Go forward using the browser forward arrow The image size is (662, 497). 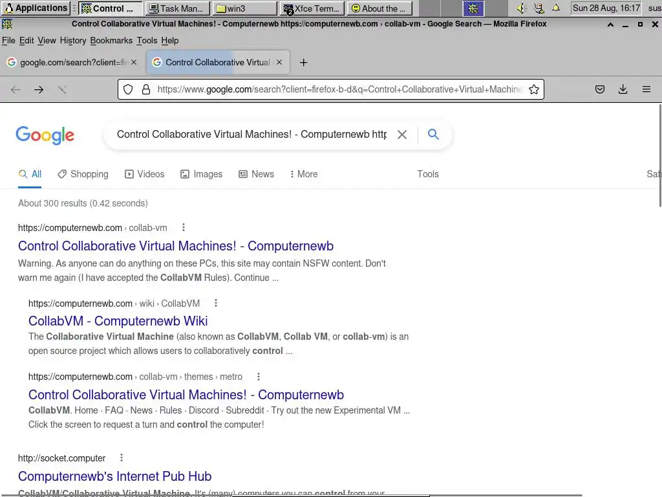[39, 89]
